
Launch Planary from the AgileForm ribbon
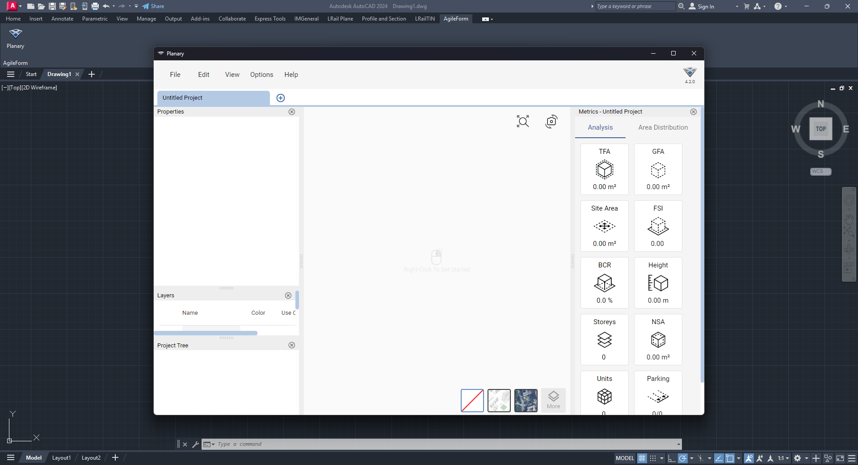pos(15,38)
